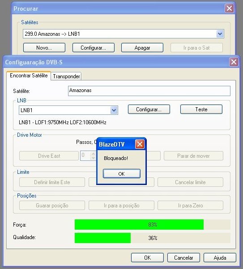Open Configurar... in the Satélites group
This screenshot has width=243, height=269.
coord(94,47)
